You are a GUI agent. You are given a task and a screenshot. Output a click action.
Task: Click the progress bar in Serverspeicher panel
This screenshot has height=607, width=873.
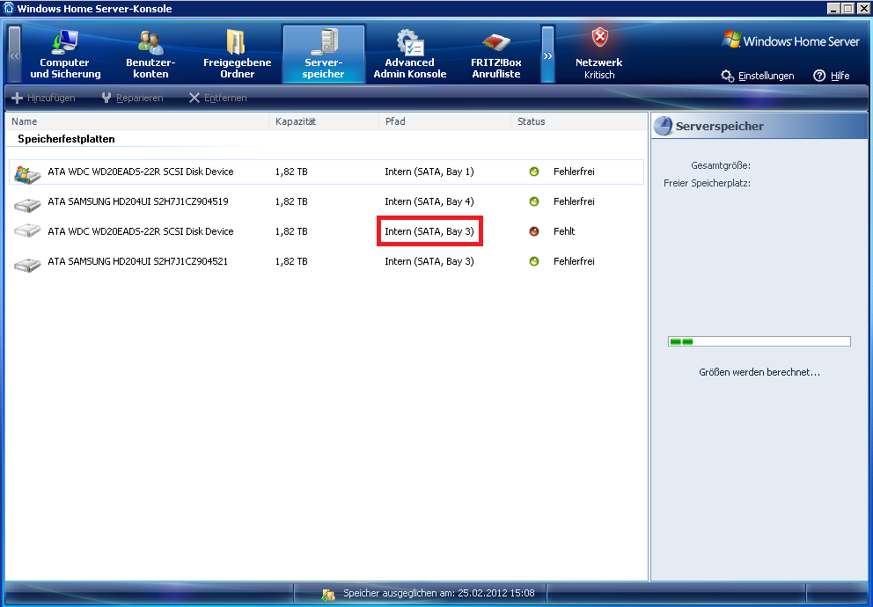pos(759,341)
